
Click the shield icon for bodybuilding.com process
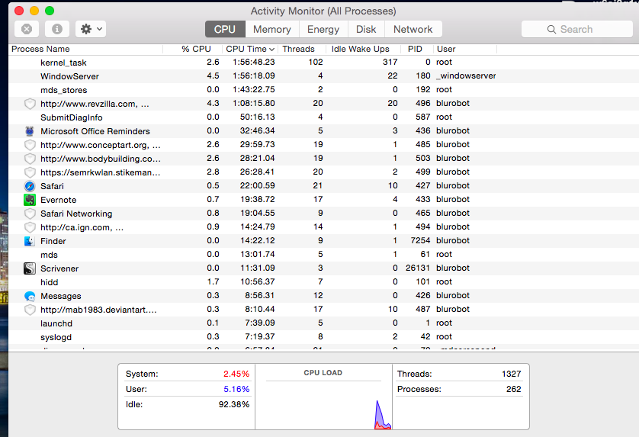(30, 159)
